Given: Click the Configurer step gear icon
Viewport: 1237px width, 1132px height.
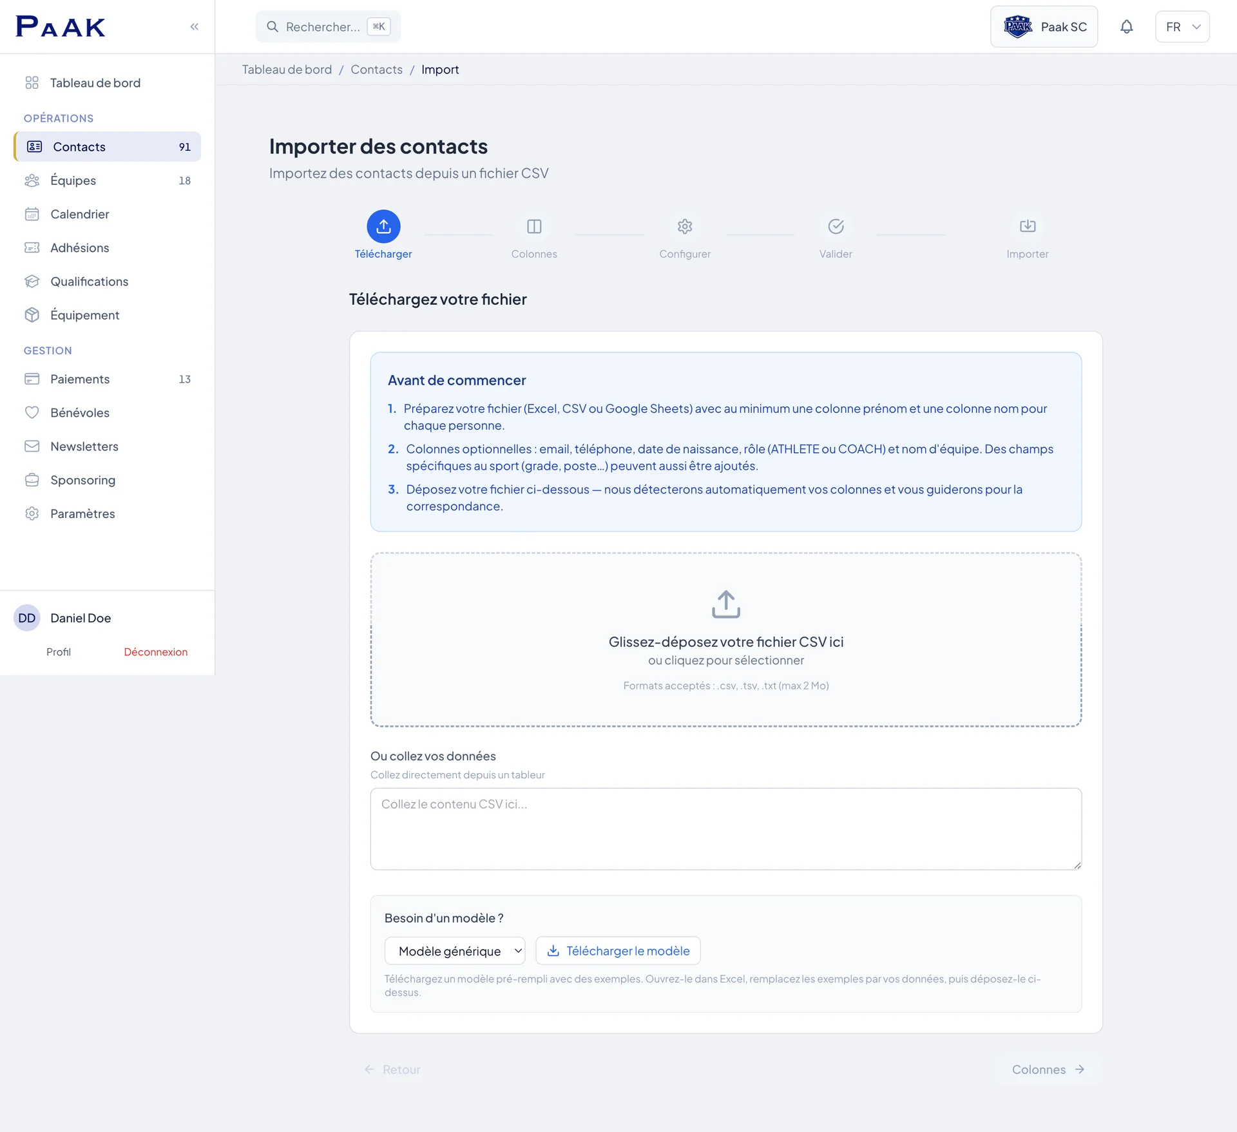Looking at the screenshot, I should pos(685,226).
